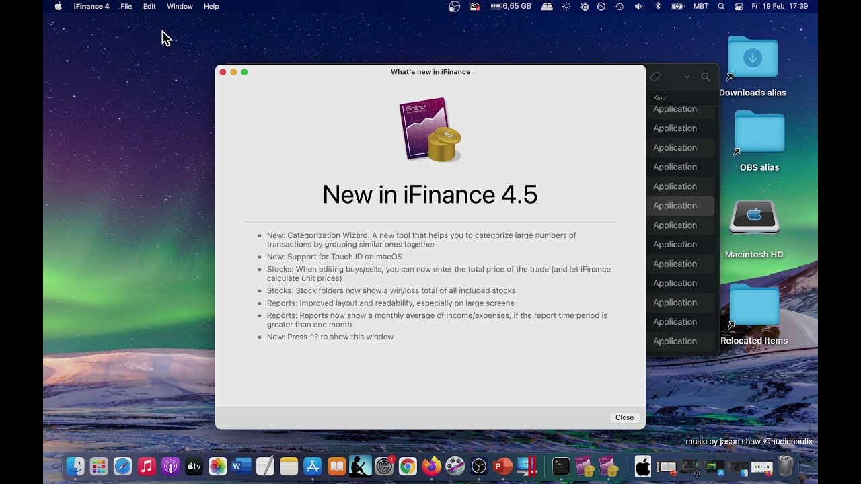This screenshot has width=861, height=484.
Task: Open the Apple menu
Action: 58,6
